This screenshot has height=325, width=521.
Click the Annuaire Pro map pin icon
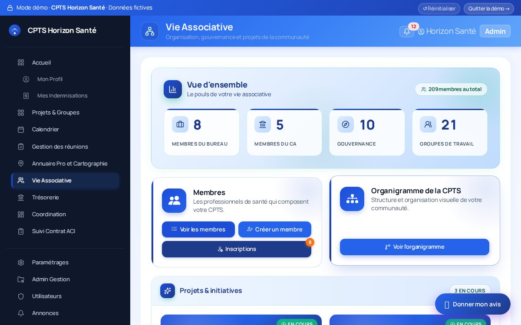[21, 163]
